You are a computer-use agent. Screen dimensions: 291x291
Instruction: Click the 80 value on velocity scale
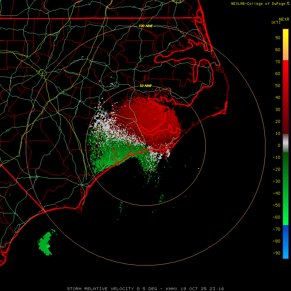coord(278,50)
